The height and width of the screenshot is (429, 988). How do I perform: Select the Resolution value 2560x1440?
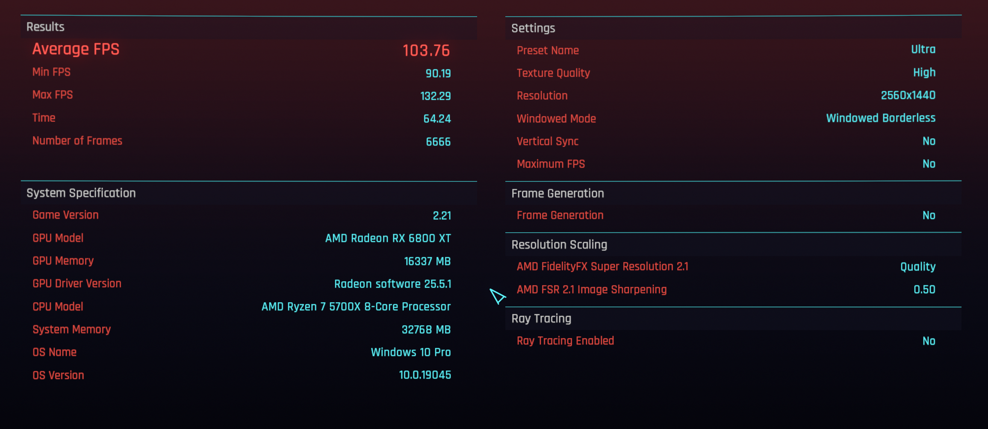908,95
